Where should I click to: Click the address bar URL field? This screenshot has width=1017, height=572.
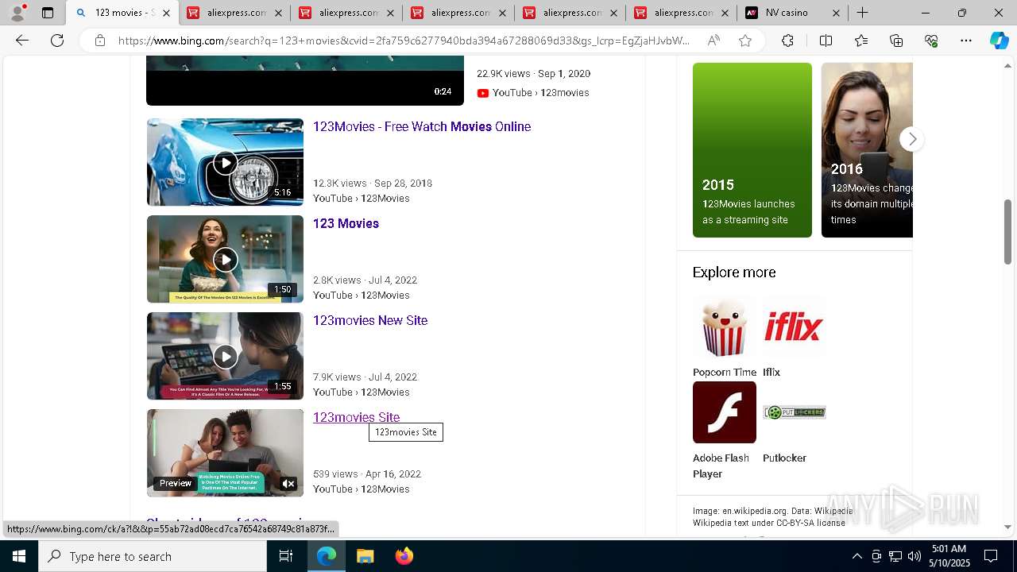[x=404, y=41]
